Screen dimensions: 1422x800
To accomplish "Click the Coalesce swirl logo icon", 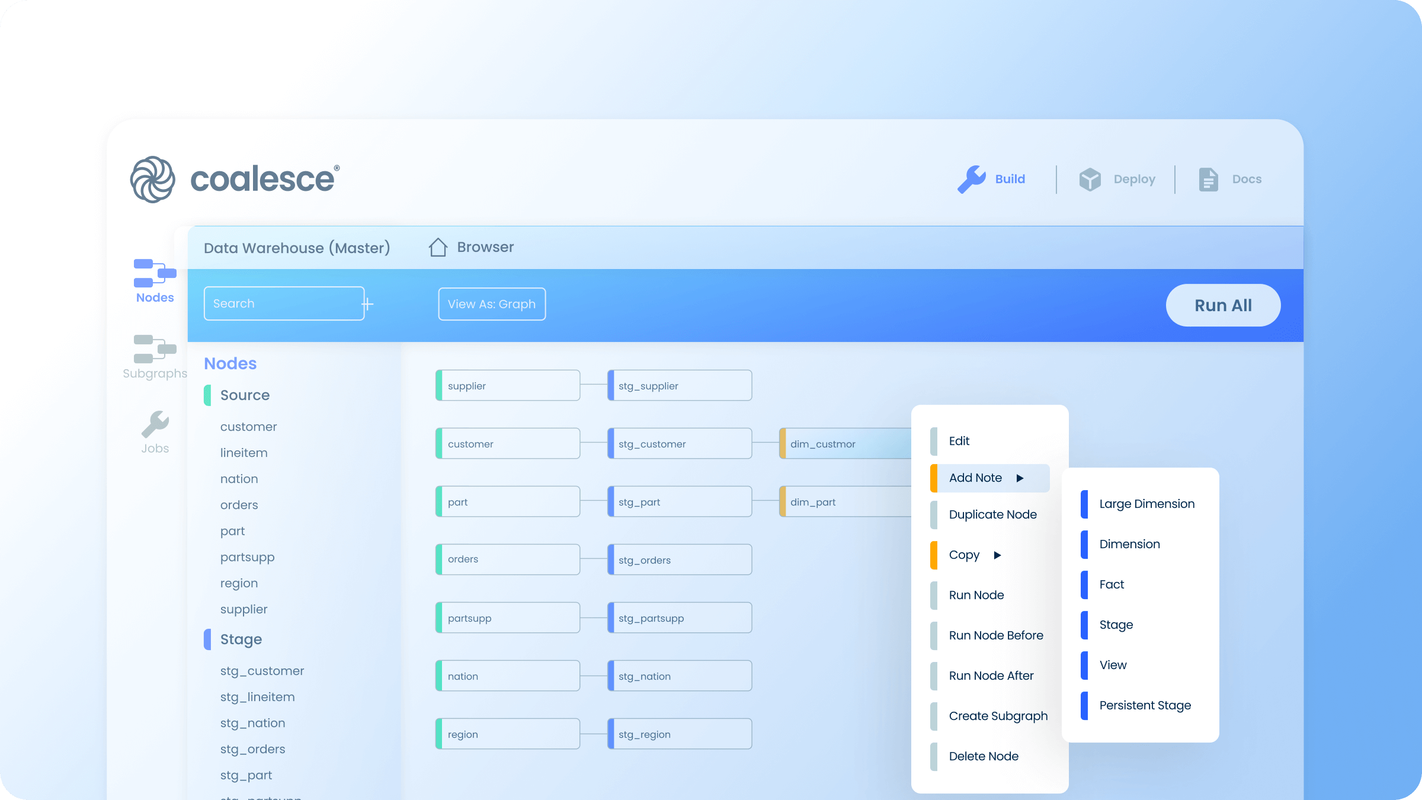I will [153, 179].
